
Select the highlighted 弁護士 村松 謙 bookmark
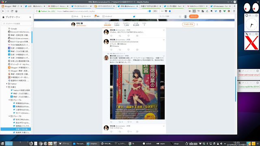tap(16, 129)
